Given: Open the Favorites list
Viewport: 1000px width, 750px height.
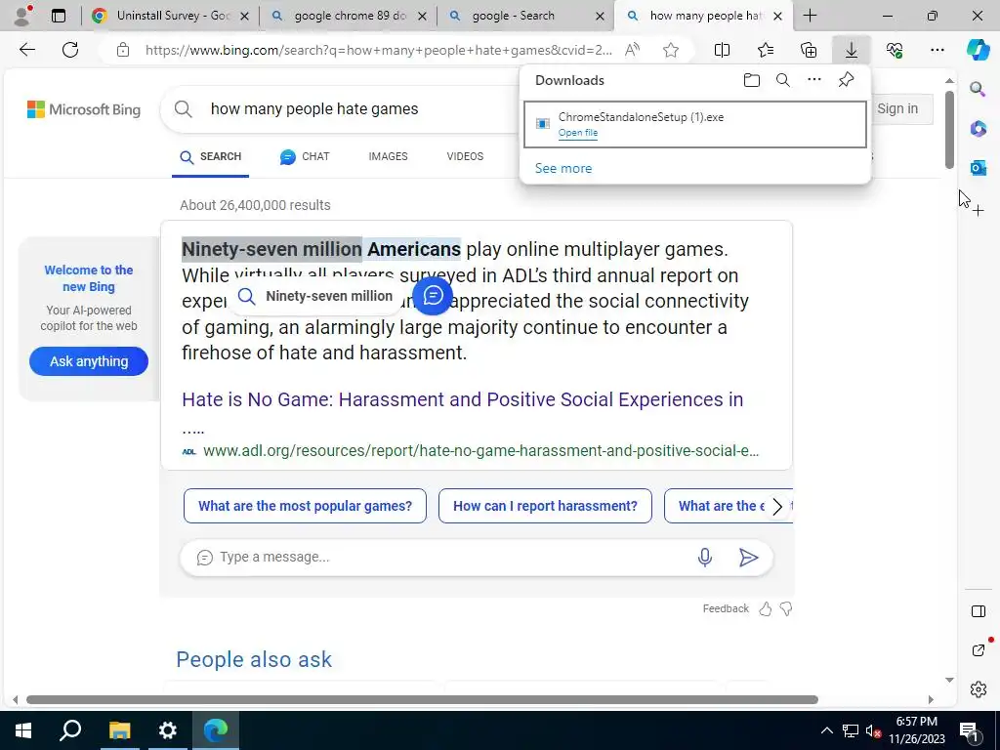Looking at the screenshot, I should coord(766,50).
